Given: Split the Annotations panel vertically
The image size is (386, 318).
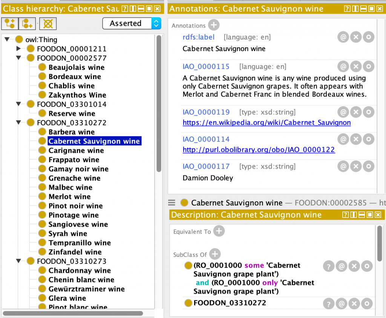Looking at the screenshot, I should pos(355,9).
